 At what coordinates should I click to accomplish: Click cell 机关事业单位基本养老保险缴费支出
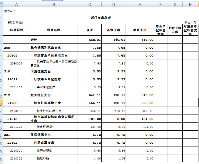click(x=54, y=63)
